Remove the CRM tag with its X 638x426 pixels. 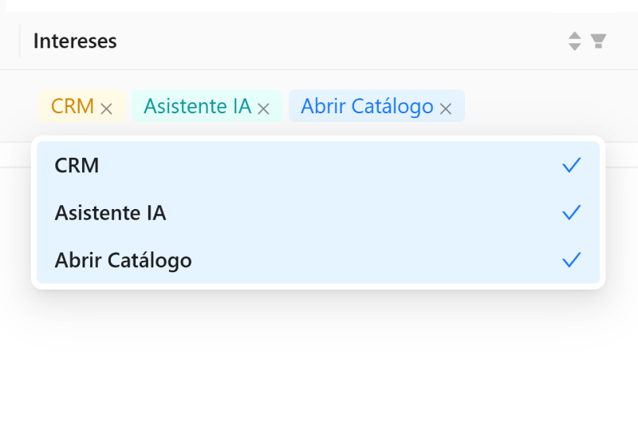click(106, 108)
